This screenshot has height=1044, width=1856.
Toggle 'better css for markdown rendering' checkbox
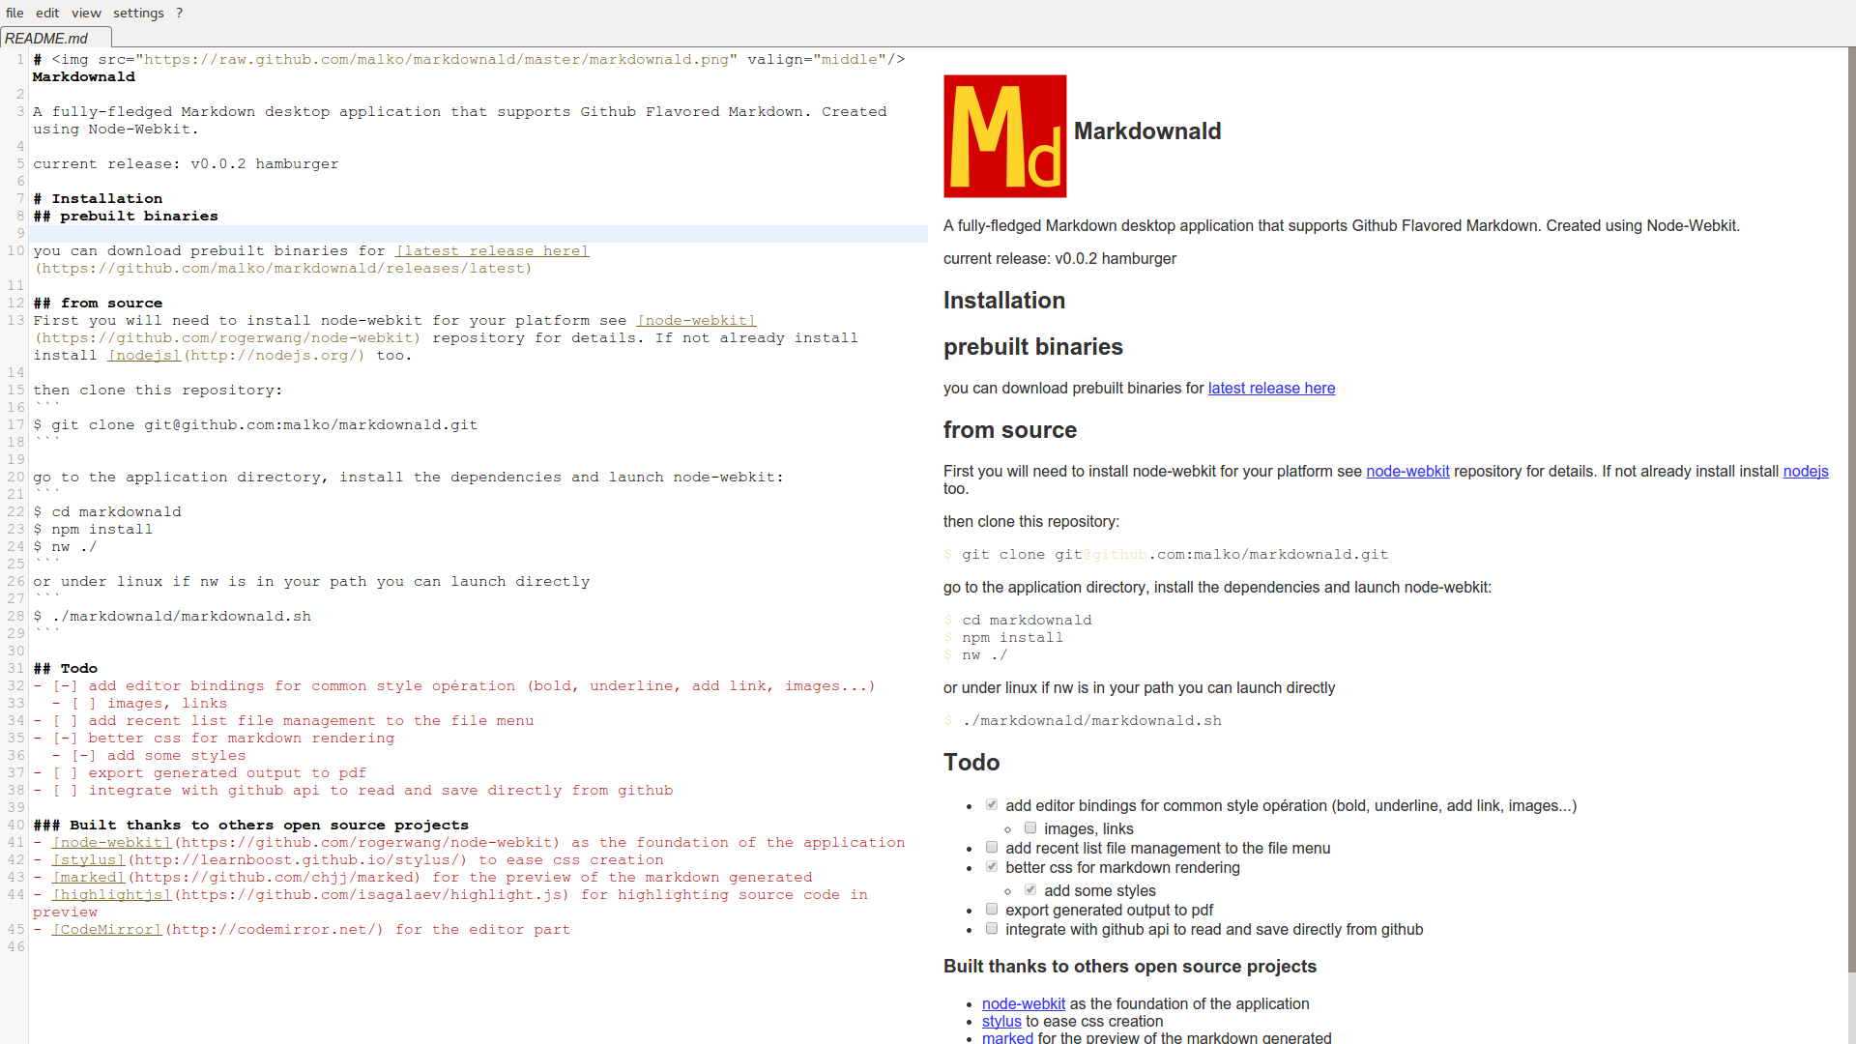pyautogui.click(x=991, y=867)
